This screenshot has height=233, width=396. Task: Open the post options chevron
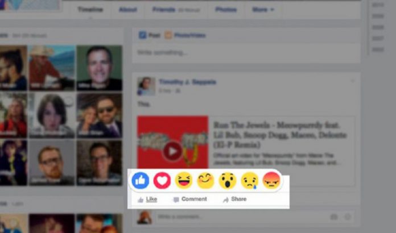(x=353, y=81)
